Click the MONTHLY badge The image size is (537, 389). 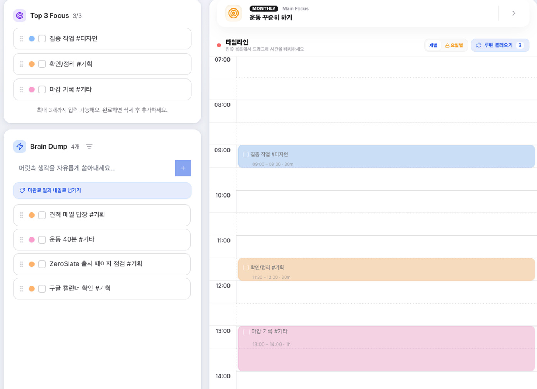click(x=264, y=8)
